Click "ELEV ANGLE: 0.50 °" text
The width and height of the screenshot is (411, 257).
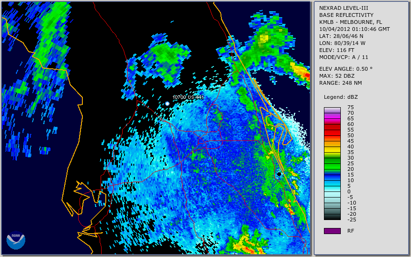point(346,69)
